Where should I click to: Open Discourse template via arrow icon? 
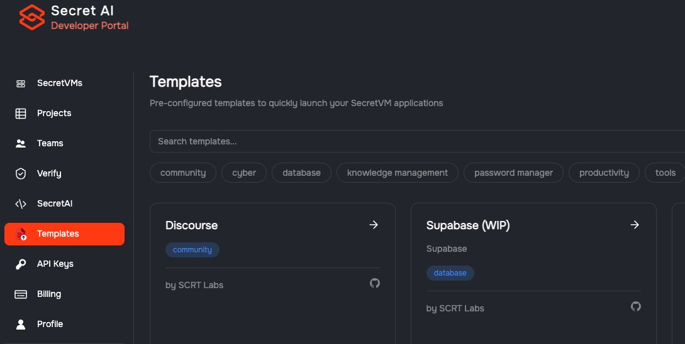(x=374, y=225)
